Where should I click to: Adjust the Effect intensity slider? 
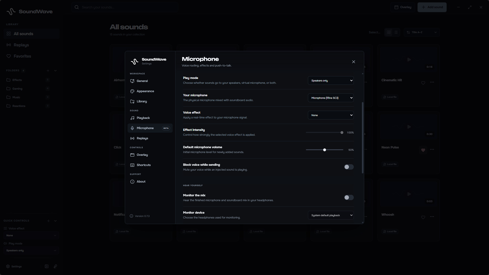click(x=324, y=132)
